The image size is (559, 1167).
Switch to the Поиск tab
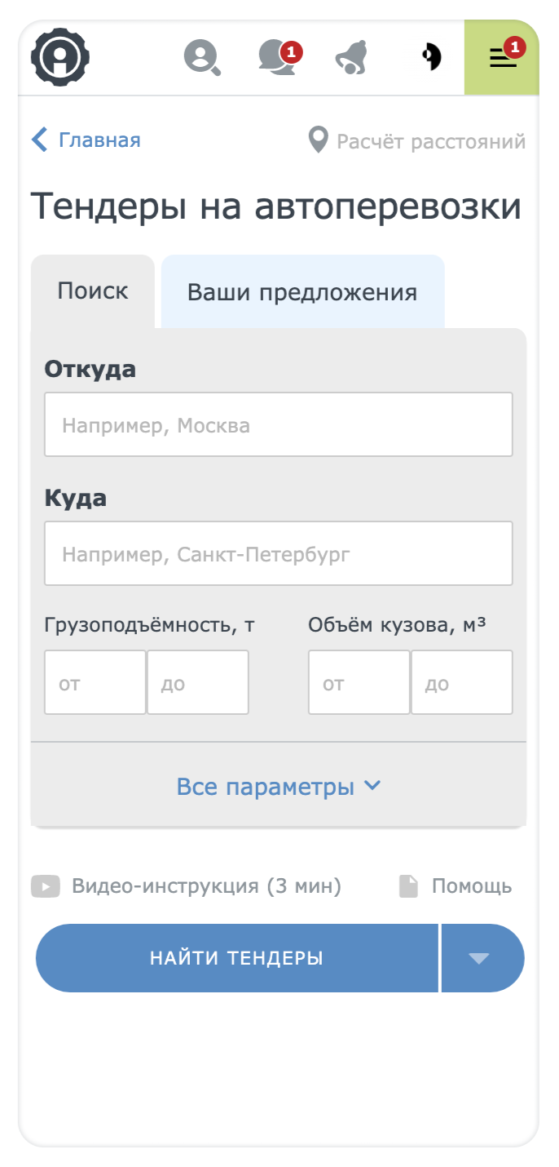(93, 291)
